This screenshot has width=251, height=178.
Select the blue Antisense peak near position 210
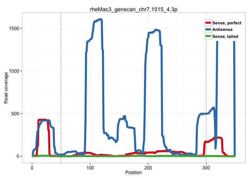pyautogui.click(x=156, y=30)
